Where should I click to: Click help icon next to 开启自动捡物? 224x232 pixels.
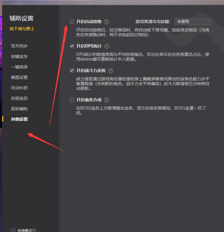tap(106, 22)
